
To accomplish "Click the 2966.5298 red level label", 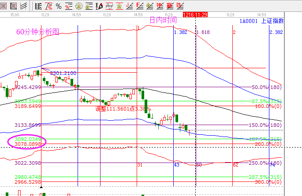I will [x=28, y=182].
